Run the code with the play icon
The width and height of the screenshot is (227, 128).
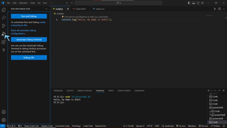click(x=215, y=9)
